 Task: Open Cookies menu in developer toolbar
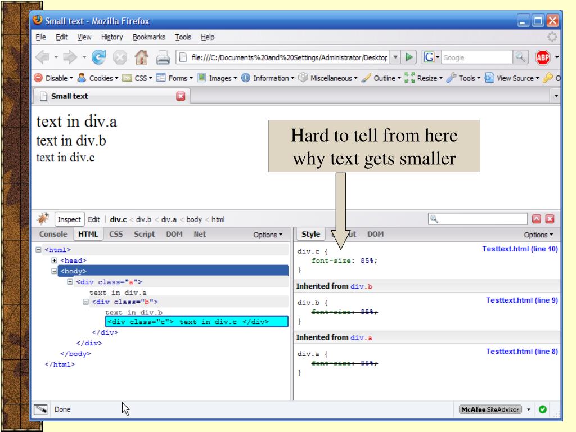tap(98, 78)
